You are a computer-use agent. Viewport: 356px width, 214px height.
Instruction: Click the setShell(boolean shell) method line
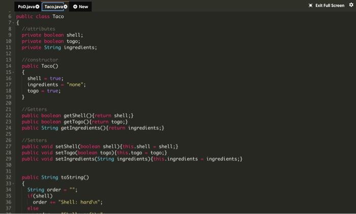[x=100, y=147]
